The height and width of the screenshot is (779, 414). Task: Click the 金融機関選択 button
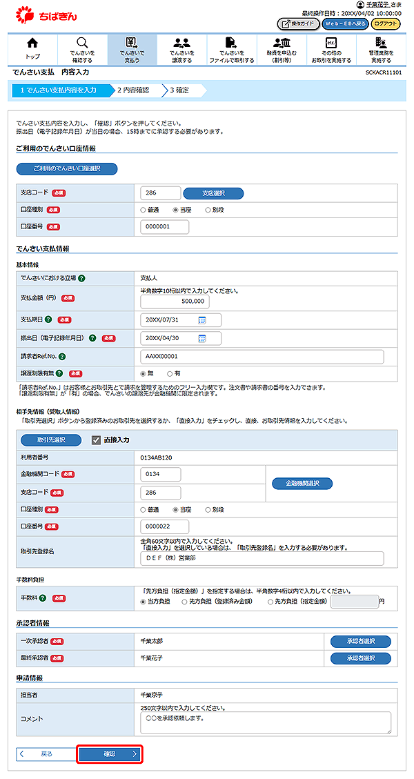pos(302,484)
